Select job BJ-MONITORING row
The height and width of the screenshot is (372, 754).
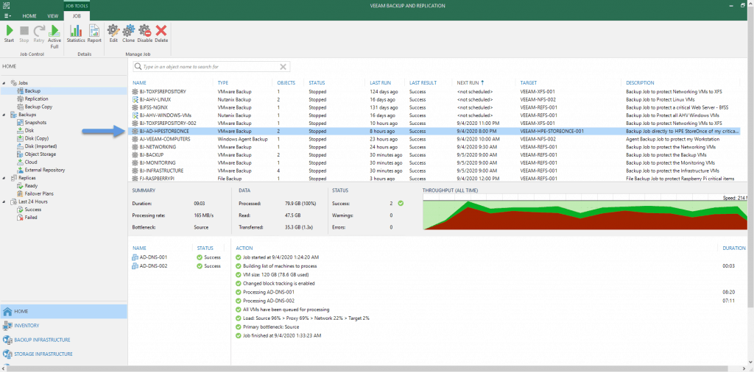click(434, 162)
